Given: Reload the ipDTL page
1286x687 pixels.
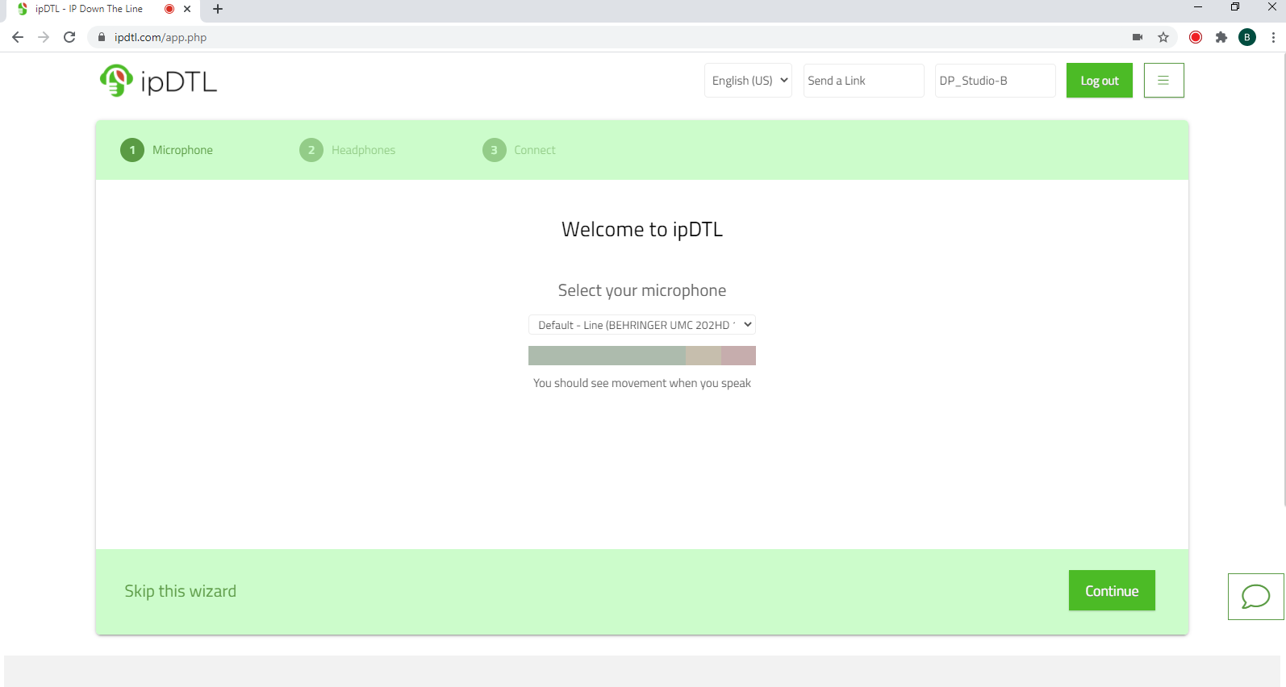Looking at the screenshot, I should (x=69, y=37).
